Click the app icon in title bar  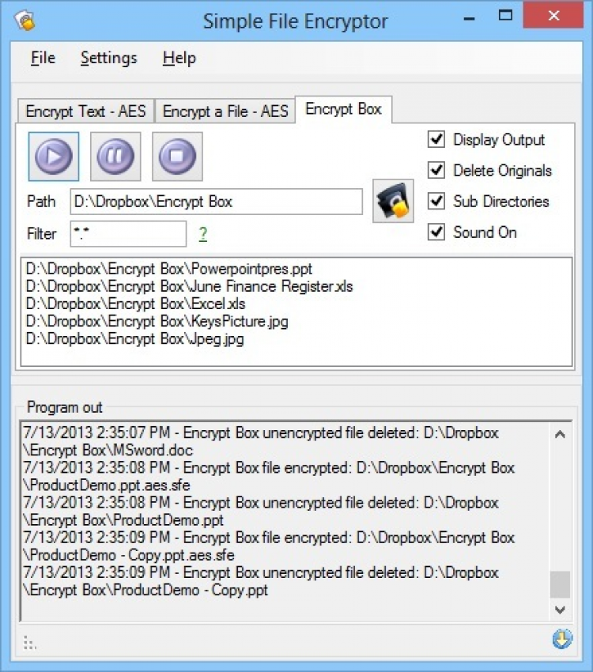(25, 21)
